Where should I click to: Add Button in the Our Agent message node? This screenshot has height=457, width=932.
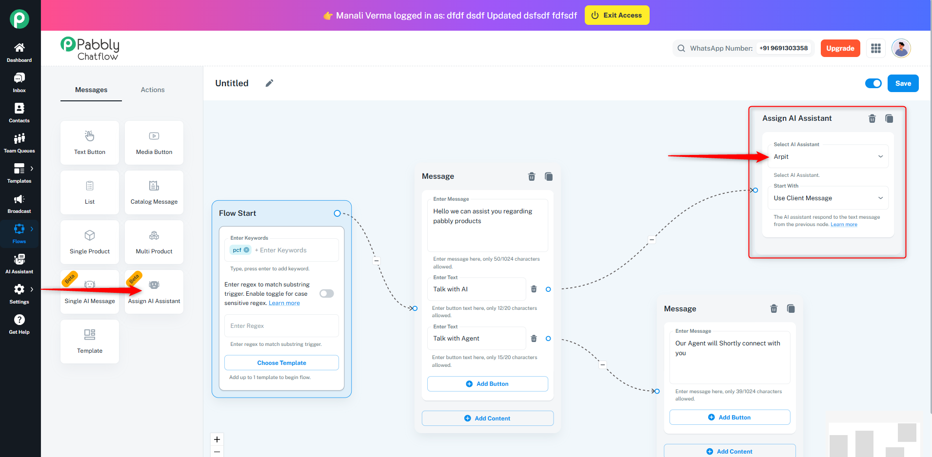tap(730, 417)
